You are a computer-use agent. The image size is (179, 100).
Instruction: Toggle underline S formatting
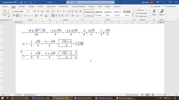coord(20,16)
